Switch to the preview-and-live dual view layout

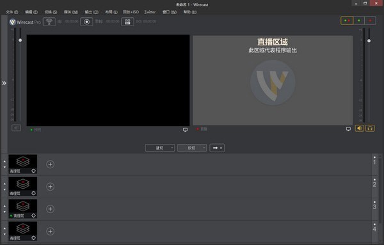(347, 21)
